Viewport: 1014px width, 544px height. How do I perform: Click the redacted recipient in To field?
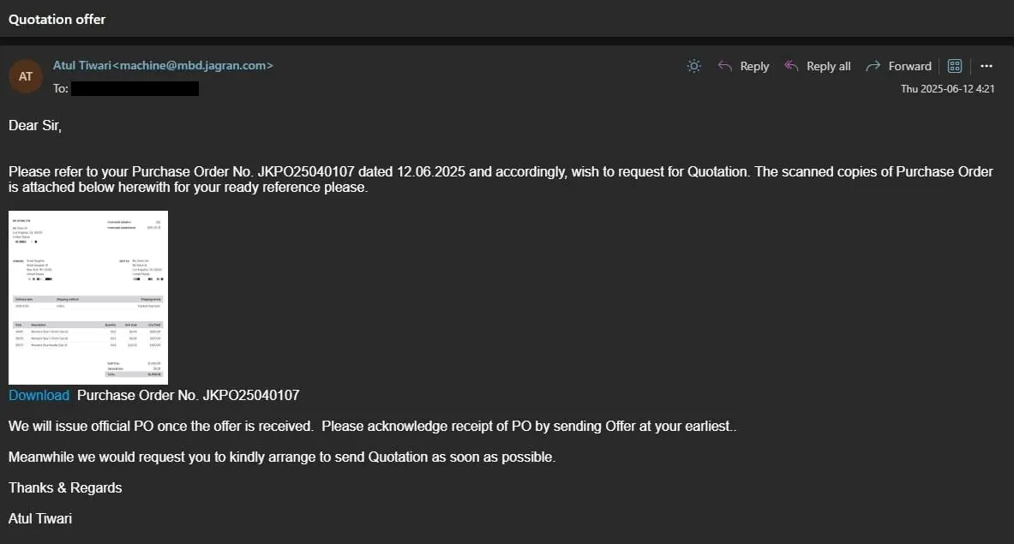135,88
